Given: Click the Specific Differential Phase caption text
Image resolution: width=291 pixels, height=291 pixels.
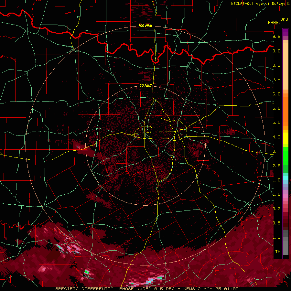Looking at the screenshot, I should tap(147, 289).
